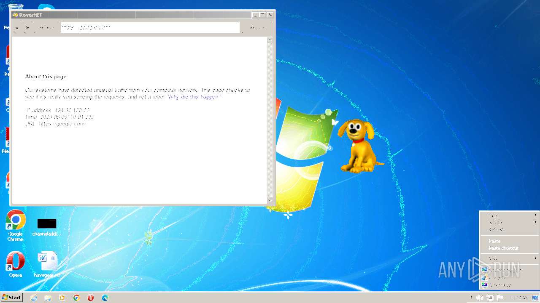540x303 pixels.
Task: Click scroll-up arrow of RoverNET page scrollbar
Action: 270,40
